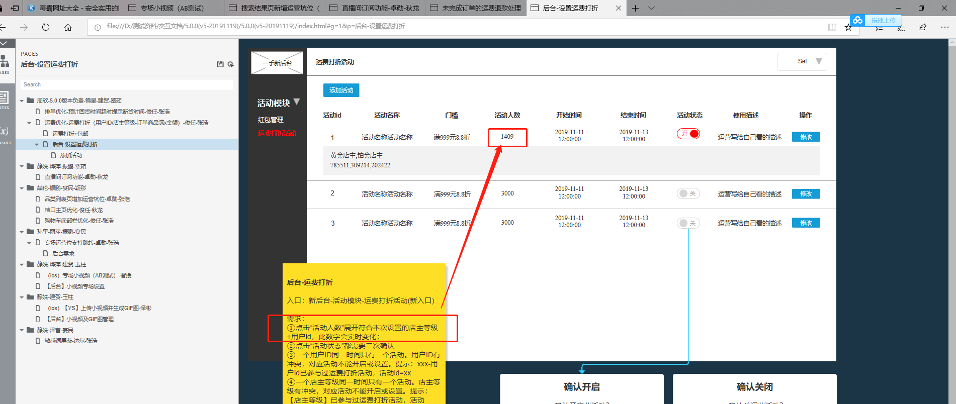Click 修改 button for activity 1
Viewport: 956px width, 404px height.
click(806, 137)
